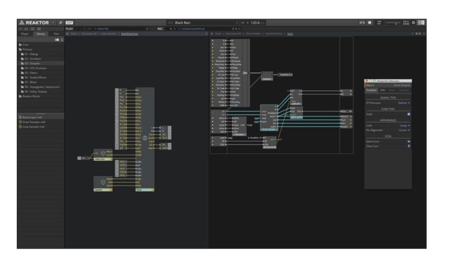Viewport: 449px width, 269px height.
Task: Click the REC label in the recorder bar
Action: (x=160, y=28)
